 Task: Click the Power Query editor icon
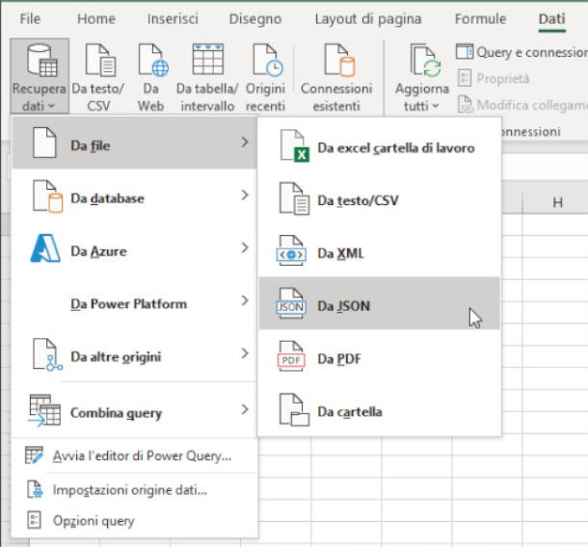(x=34, y=456)
